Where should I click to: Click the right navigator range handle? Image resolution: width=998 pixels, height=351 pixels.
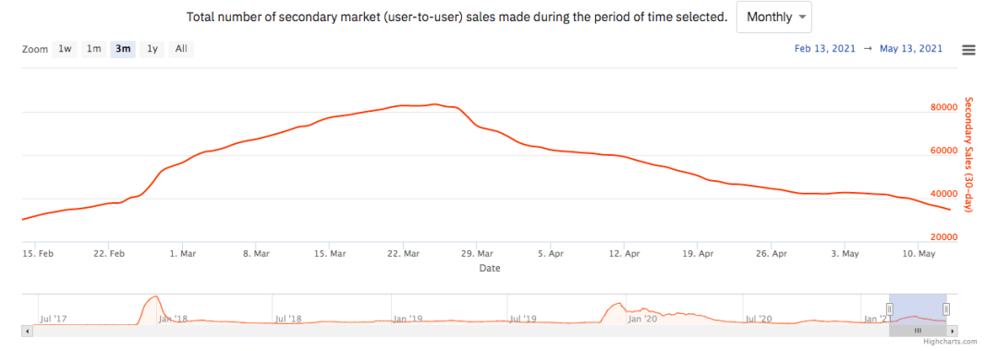(946, 309)
